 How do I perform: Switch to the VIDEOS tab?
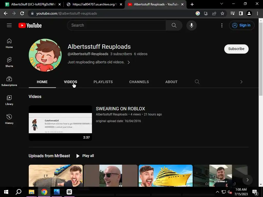click(70, 82)
